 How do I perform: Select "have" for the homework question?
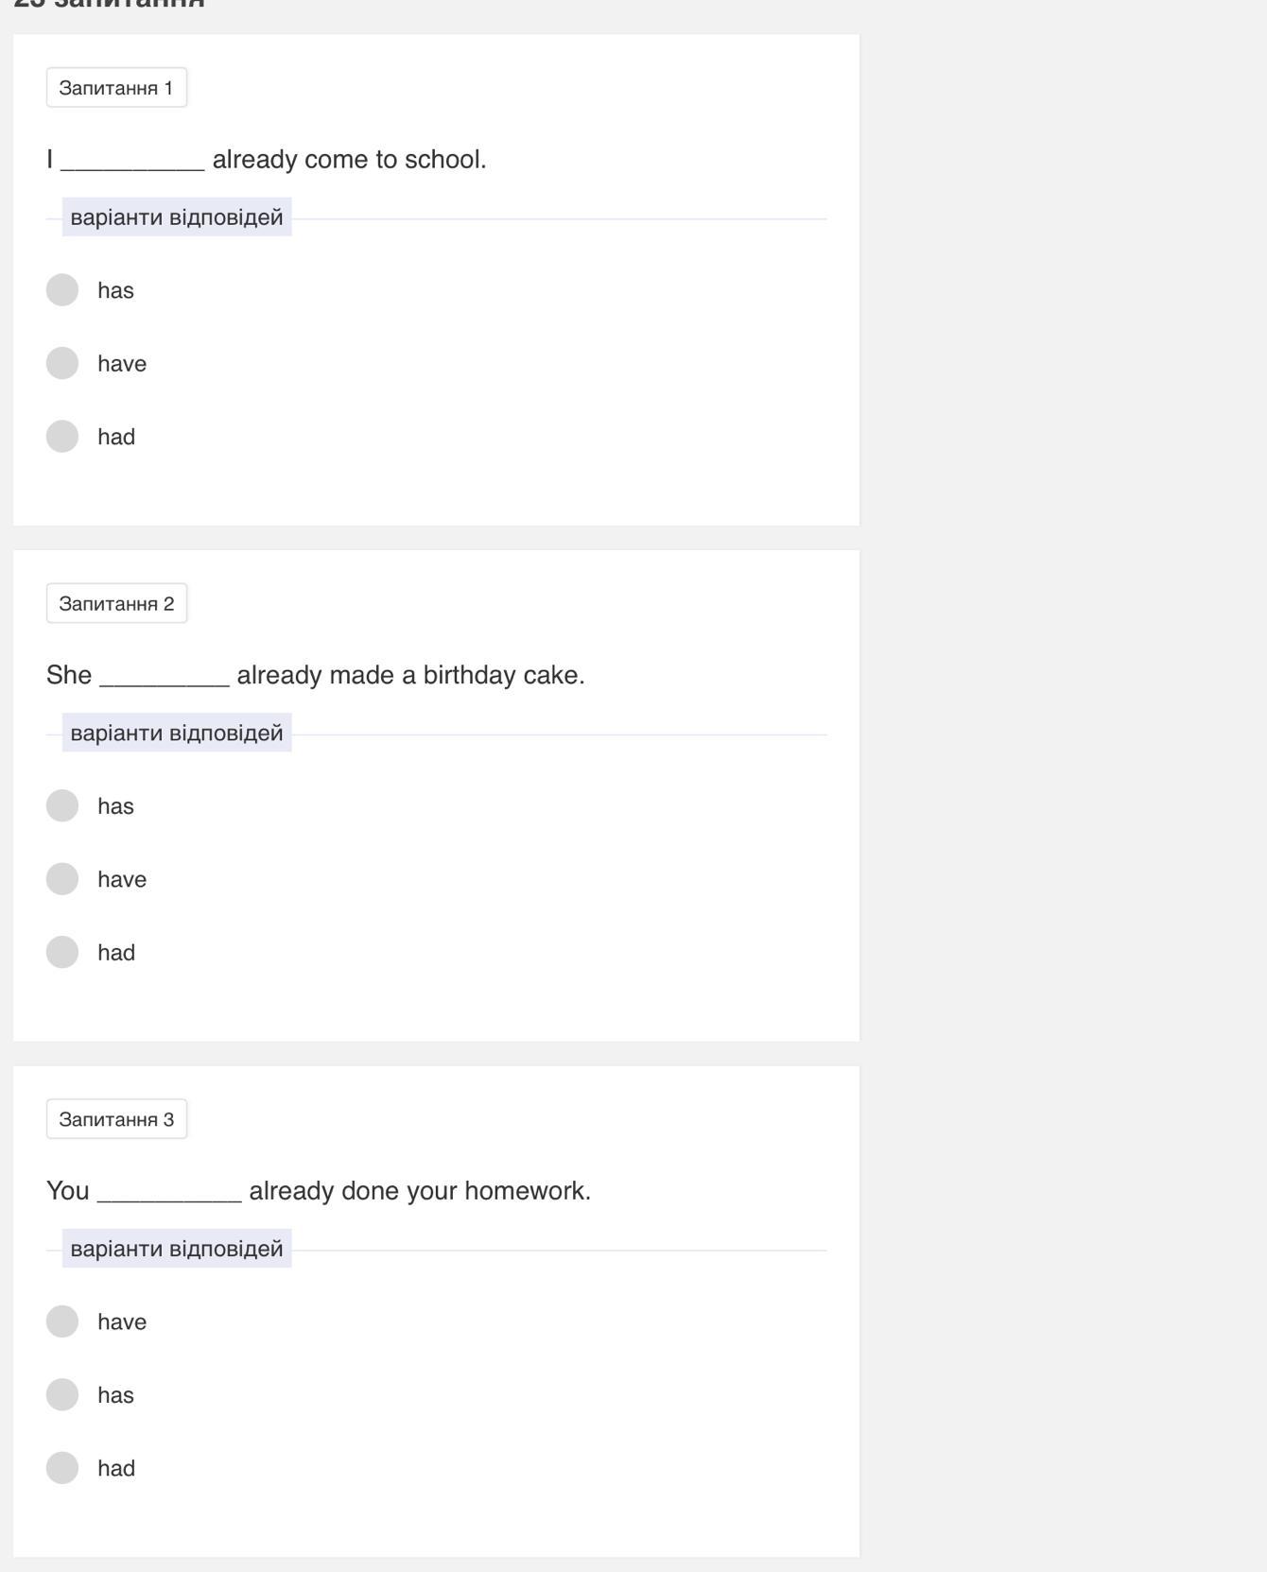(x=62, y=1322)
